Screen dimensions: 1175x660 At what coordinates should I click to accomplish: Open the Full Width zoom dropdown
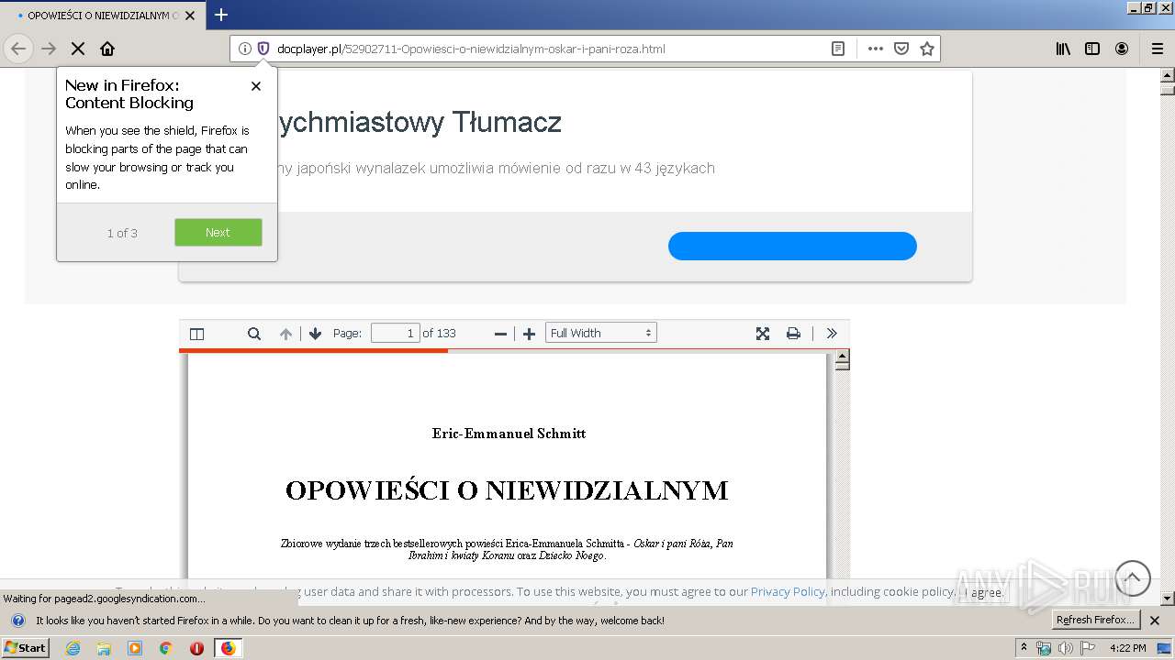coord(601,334)
